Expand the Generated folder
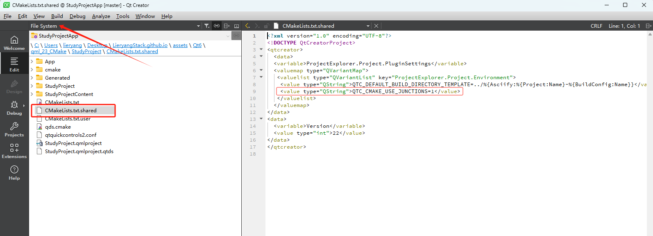Viewport: 653px width, 236px height. pos(32,78)
